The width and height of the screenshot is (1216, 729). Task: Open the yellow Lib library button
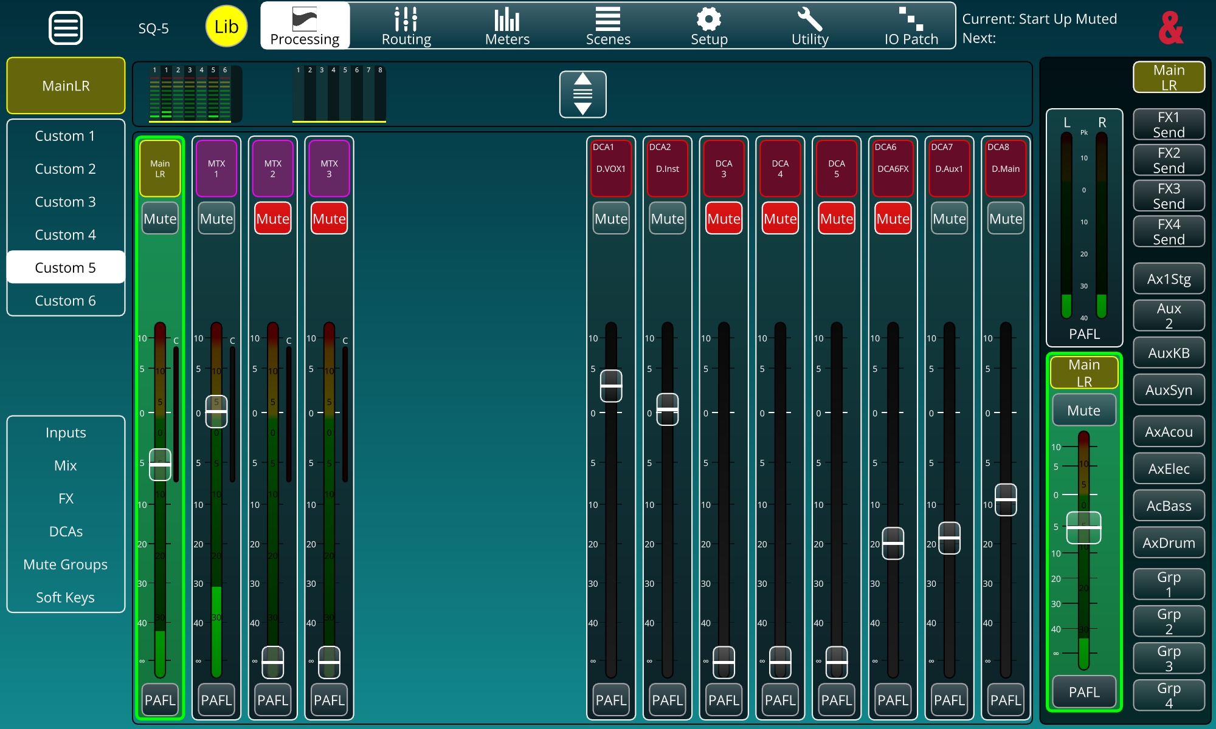(226, 27)
